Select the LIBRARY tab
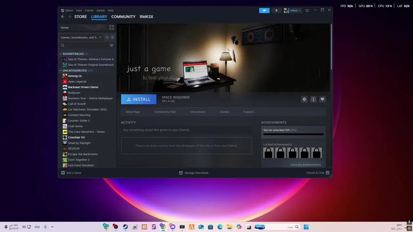This screenshot has height=232, width=413. point(99,17)
